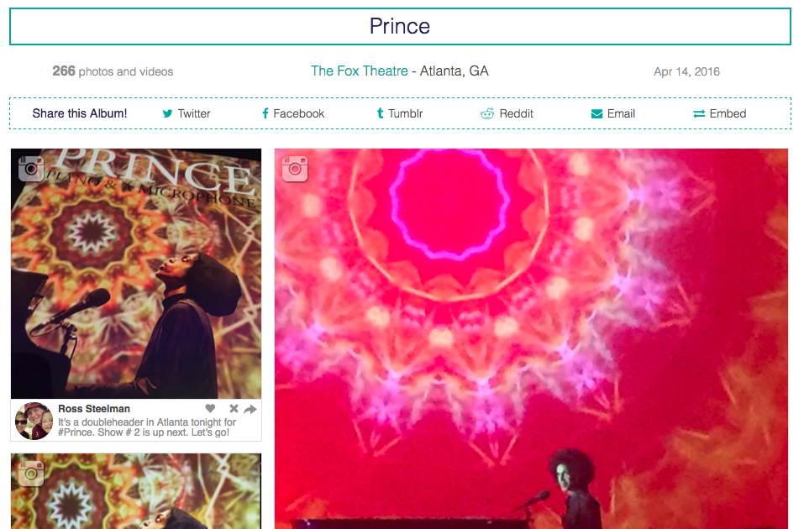Open The Fox Theatre venue link
Image resolution: width=804 pixels, height=529 pixels.
pyautogui.click(x=360, y=71)
